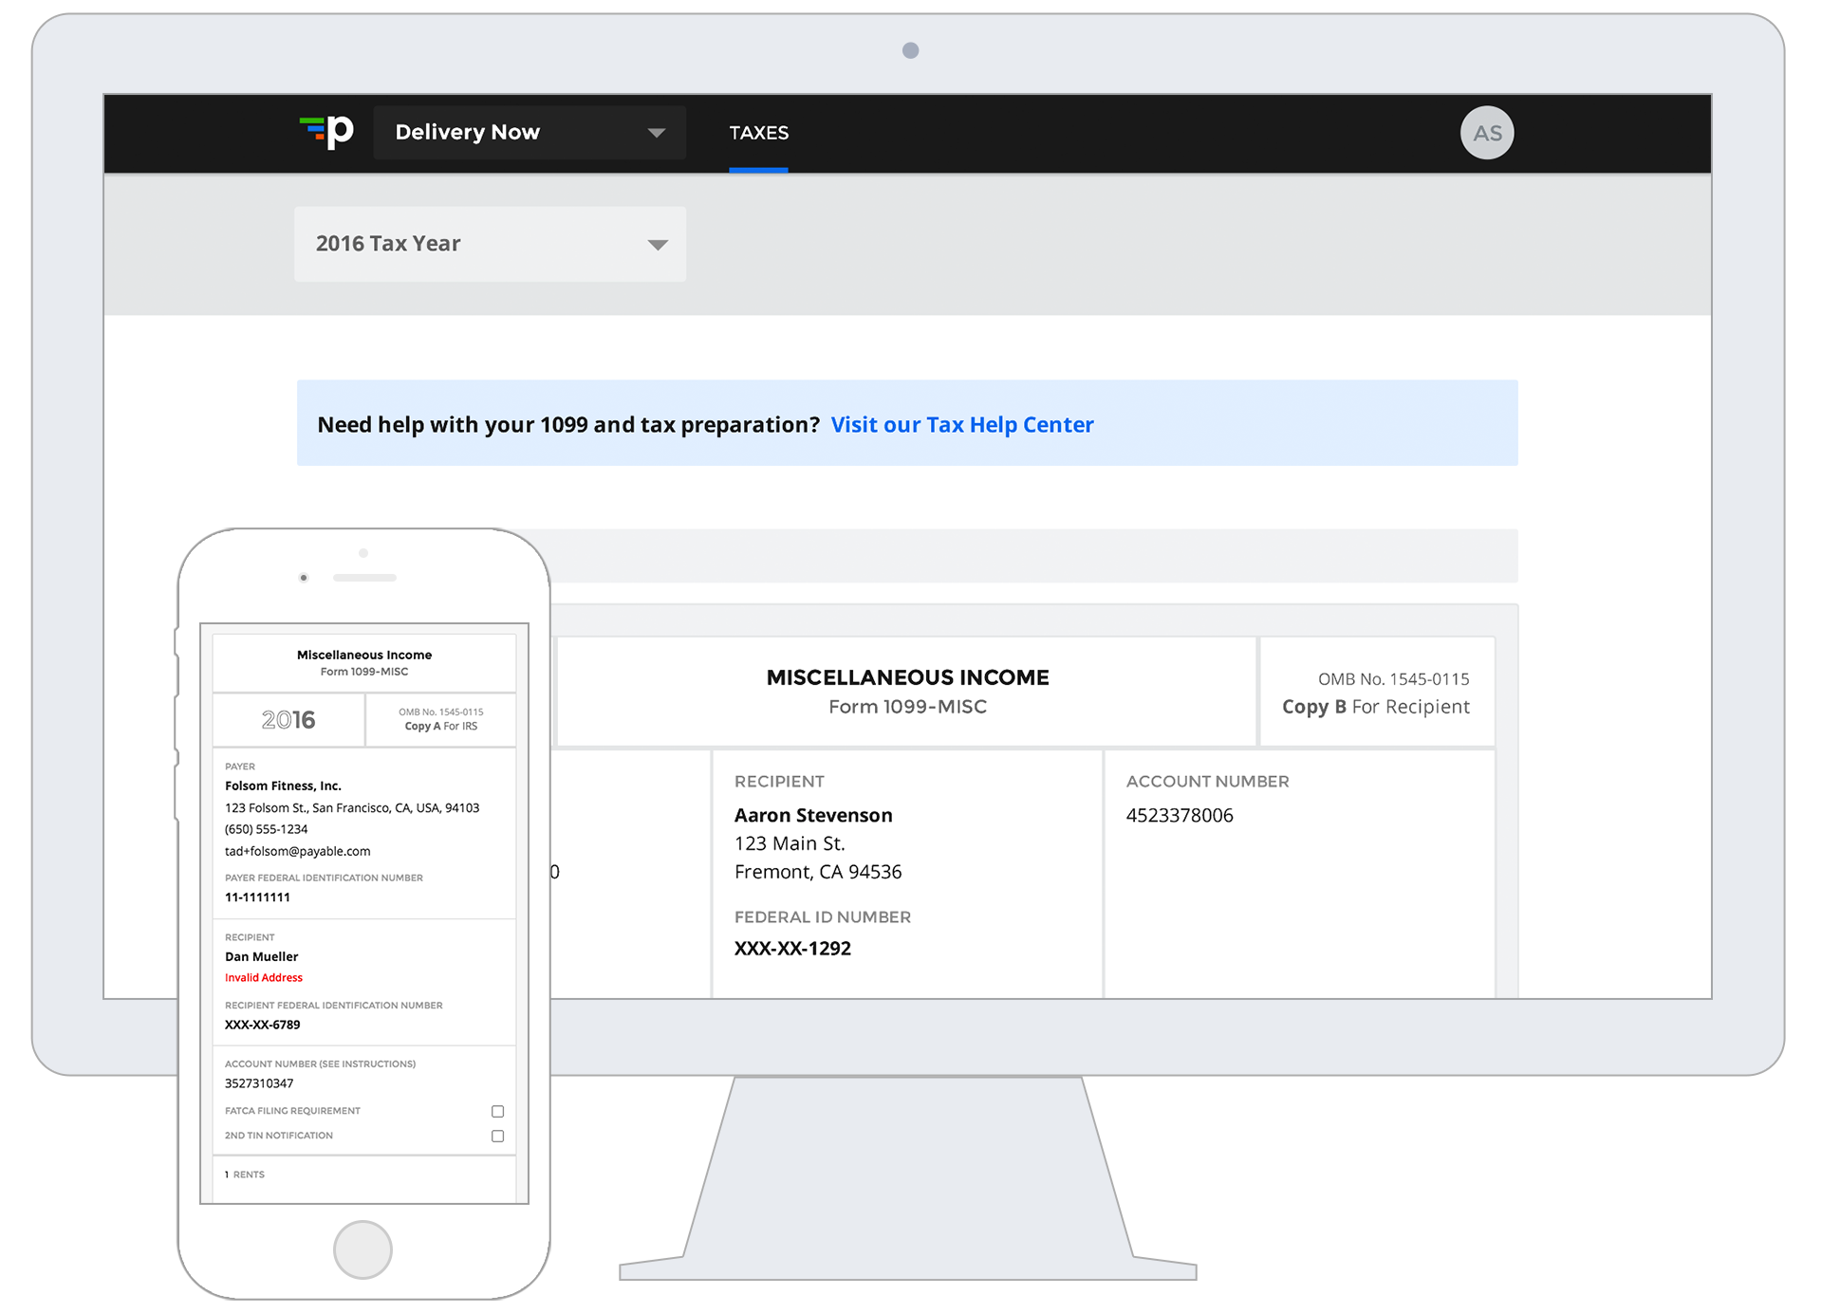The height and width of the screenshot is (1313, 1822).
Task: Click recipient name Aaron Stevenson
Action: point(812,816)
